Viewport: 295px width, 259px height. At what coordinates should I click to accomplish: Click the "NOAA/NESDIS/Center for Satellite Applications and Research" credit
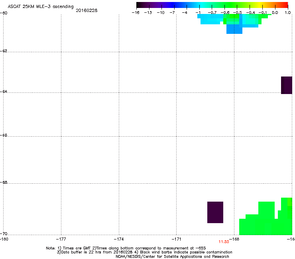(172, 257)
